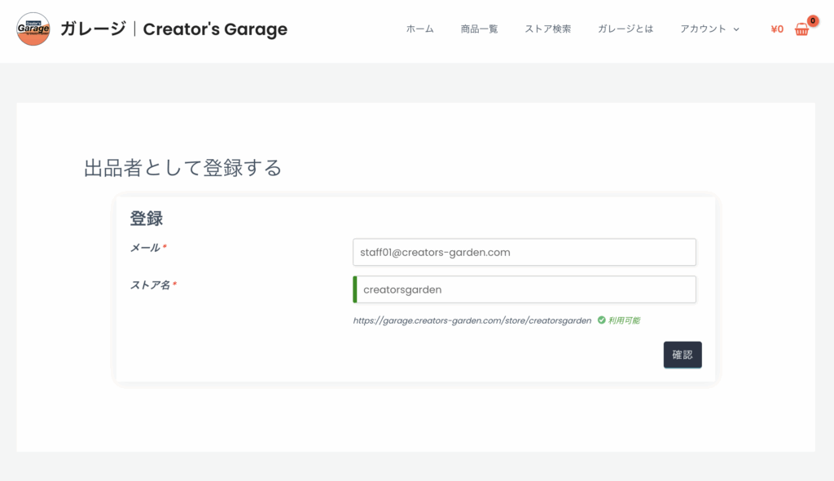Click the ストア名 field label
The height and width of the screenshot is (481, 834).
coord(150,285)
